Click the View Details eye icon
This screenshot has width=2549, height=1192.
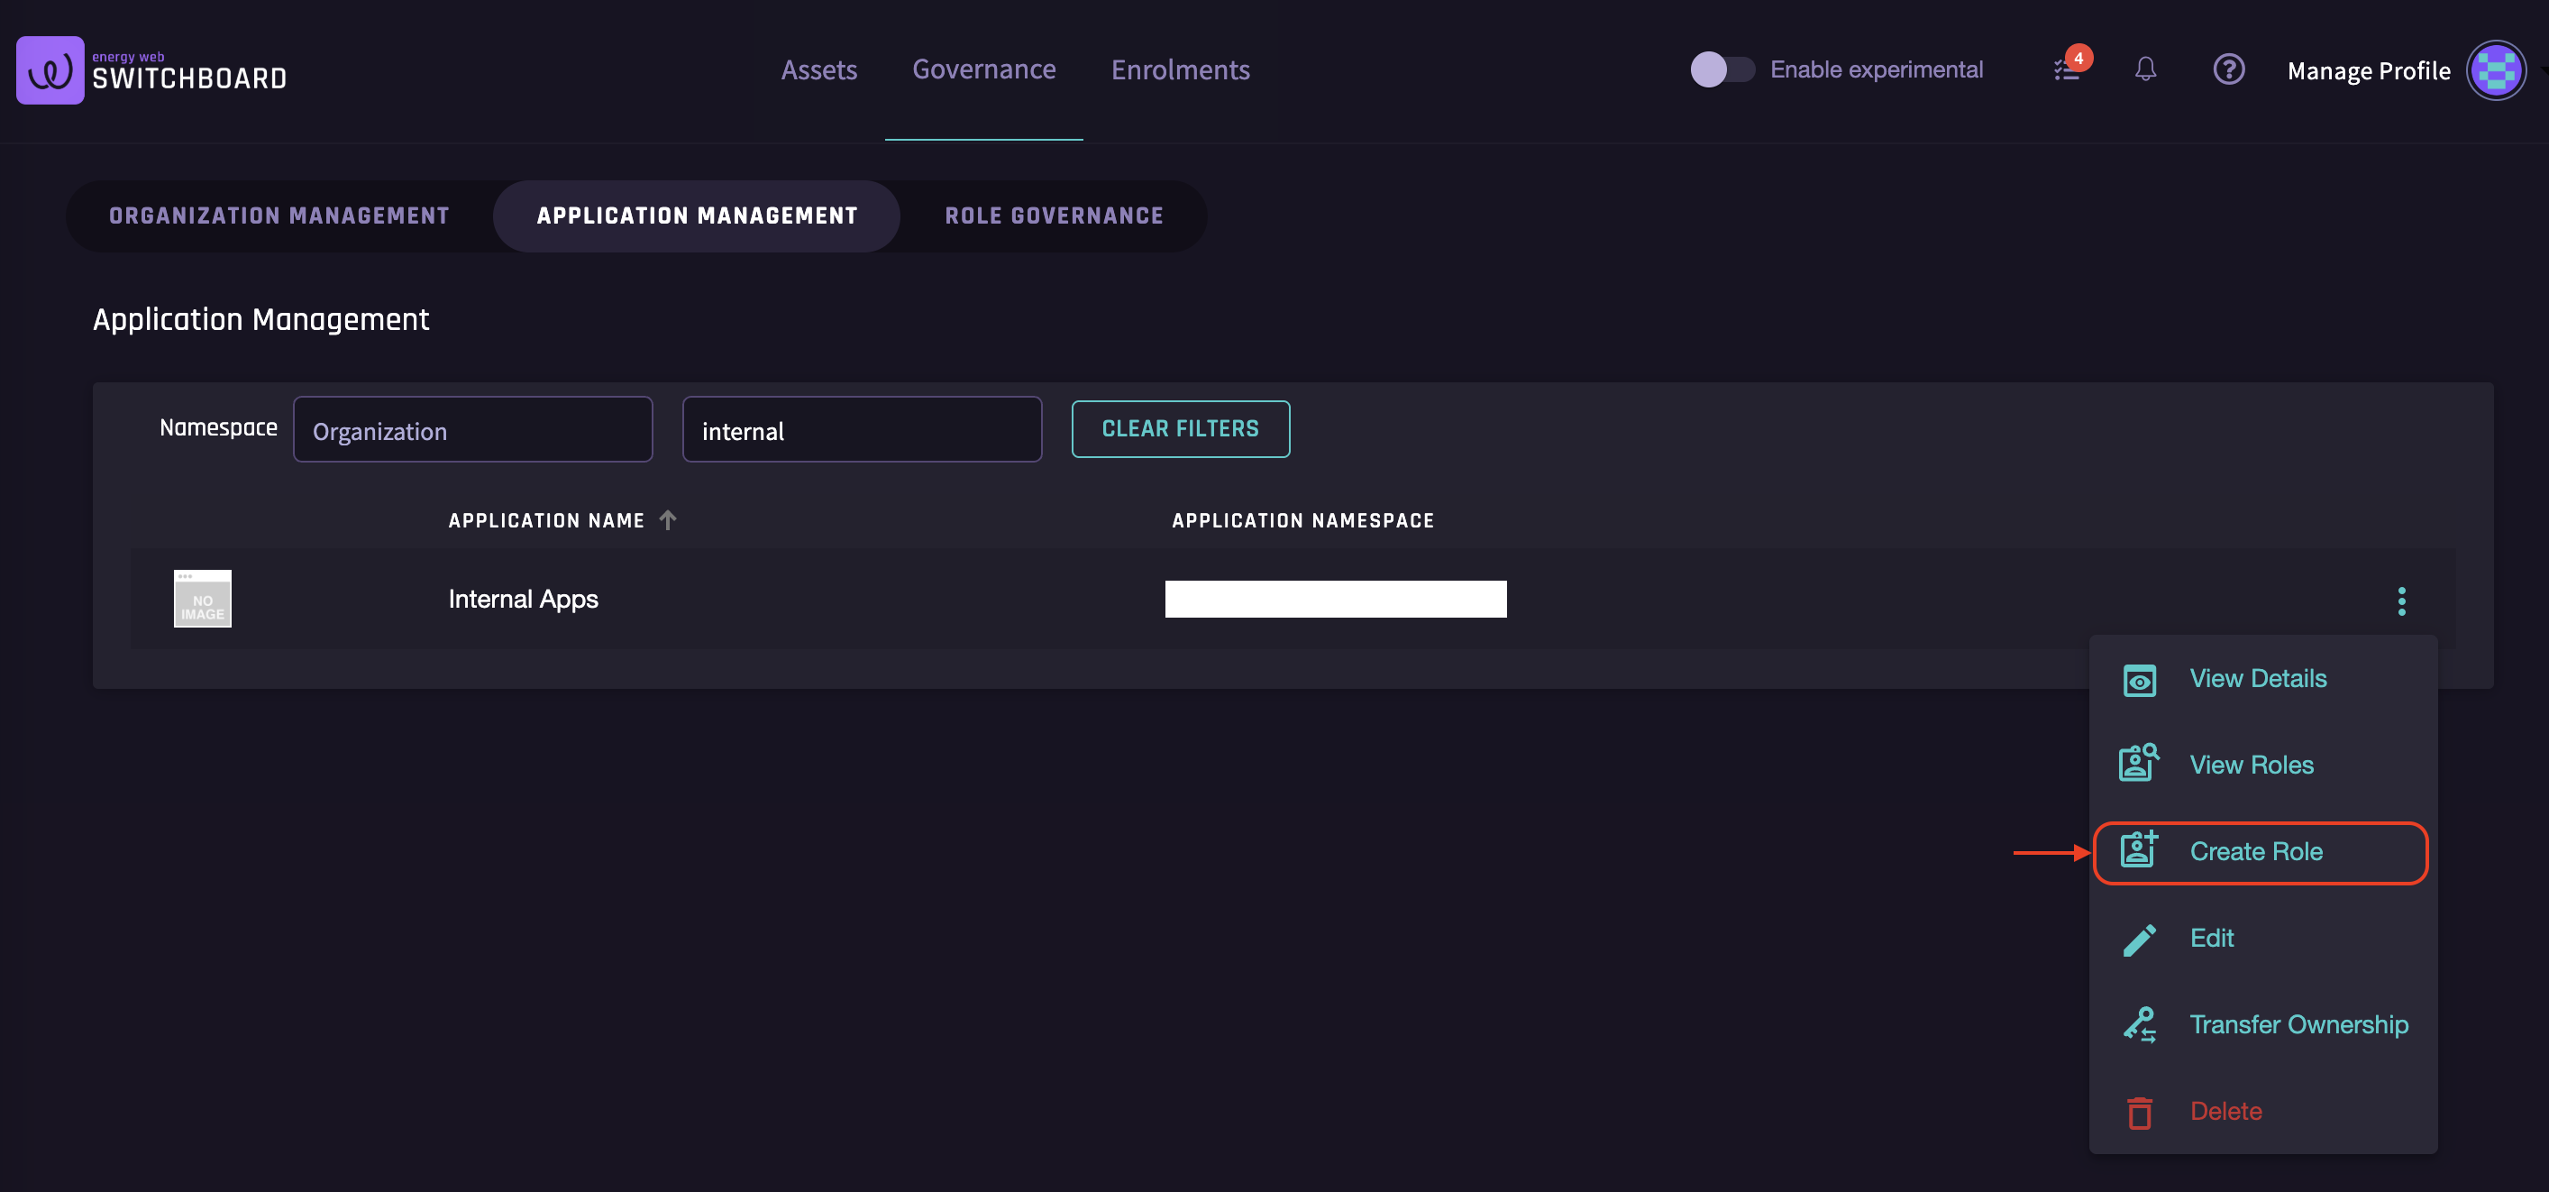pyautogui.click(x=2138, y=680)
